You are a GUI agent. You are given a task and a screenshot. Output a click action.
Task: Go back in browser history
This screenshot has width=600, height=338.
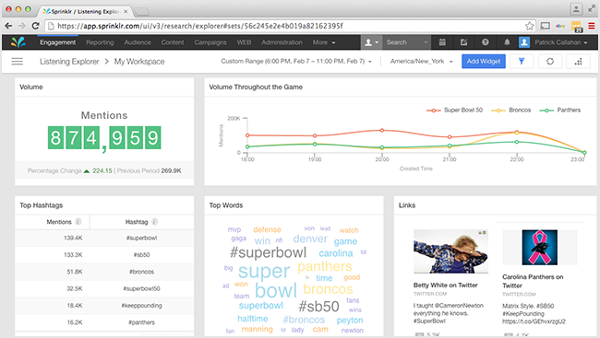[8, 26]
